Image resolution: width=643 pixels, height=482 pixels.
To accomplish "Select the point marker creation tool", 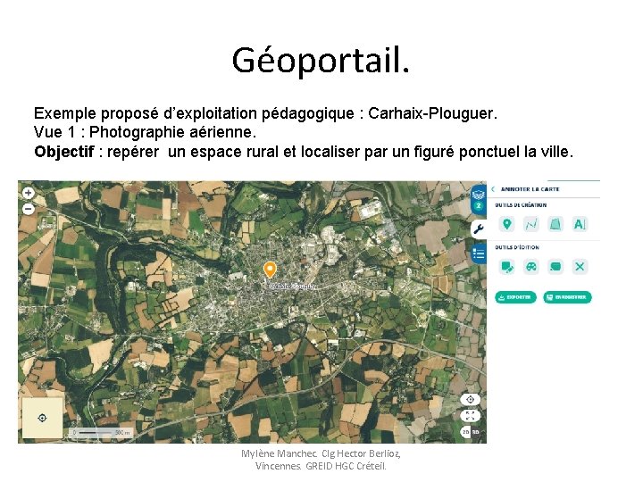I will pyautogui.click(x=507, y=224).
